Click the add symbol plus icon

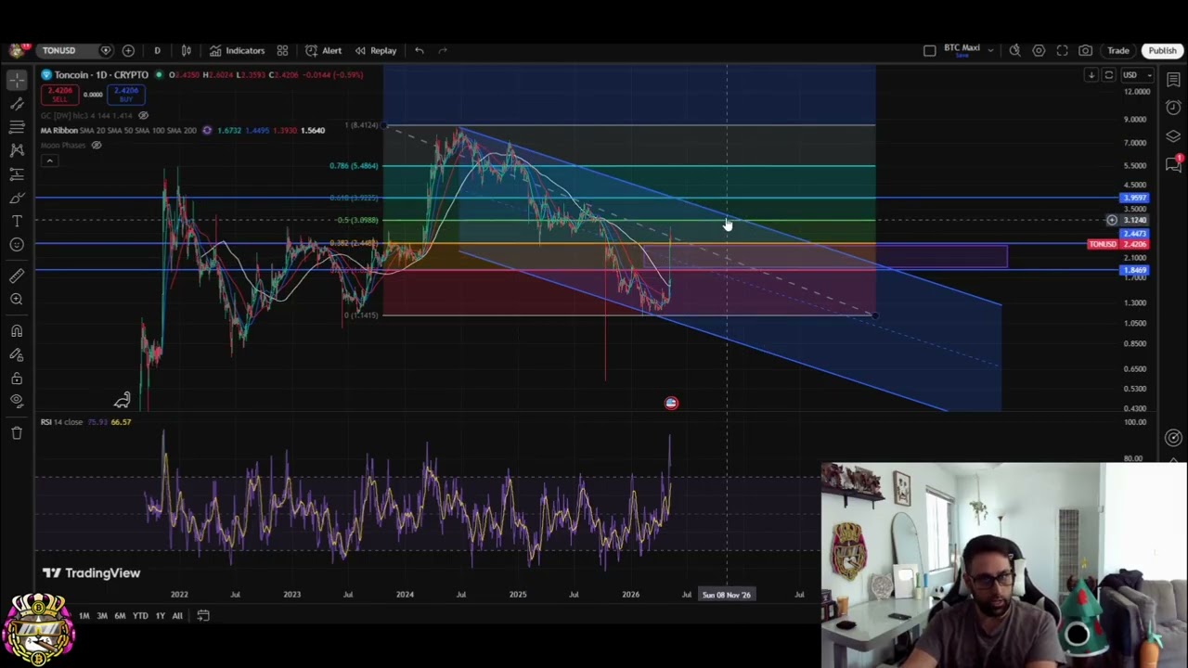pyautogui.click(x=128, y=50)
